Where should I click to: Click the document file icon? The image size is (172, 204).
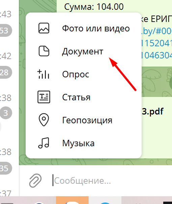[x=44, y=51]
